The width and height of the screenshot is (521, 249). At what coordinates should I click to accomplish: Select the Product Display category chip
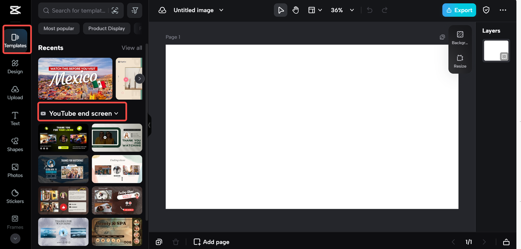107,28
